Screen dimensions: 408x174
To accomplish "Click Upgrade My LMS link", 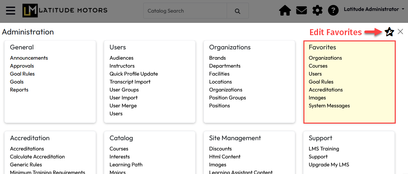I will click(329, 165).
